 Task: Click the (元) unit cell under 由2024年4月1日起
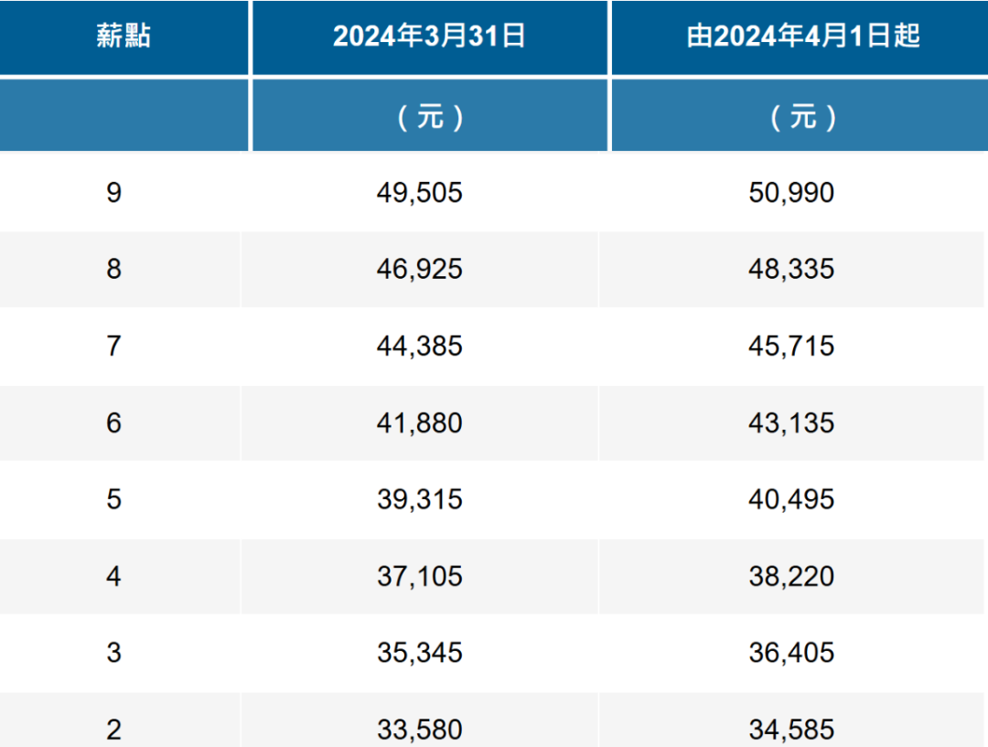click(x=800, y=115)
